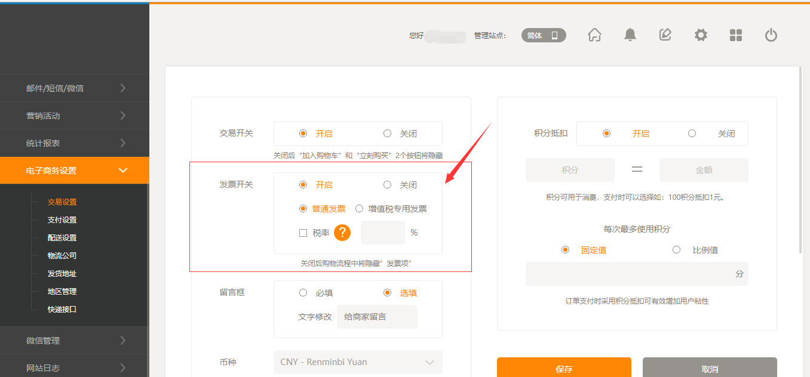
Task: Click the 给商家留言 text field
Action: 377,317
